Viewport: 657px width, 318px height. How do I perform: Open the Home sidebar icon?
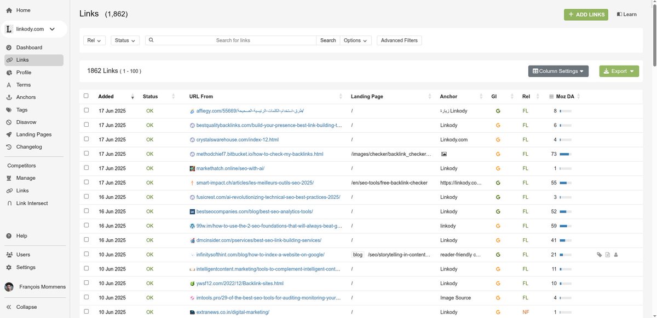pyautogui.click(x=9, y=10)
